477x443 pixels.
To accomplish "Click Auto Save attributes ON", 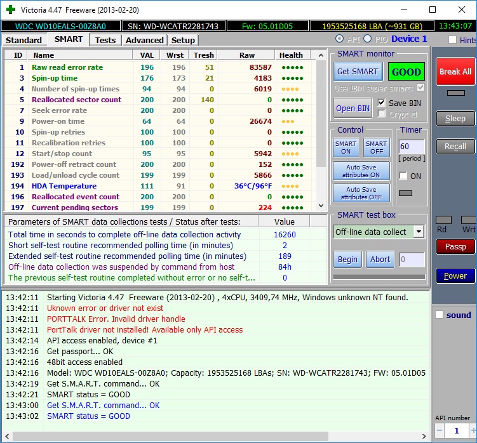I will (361, 171).
